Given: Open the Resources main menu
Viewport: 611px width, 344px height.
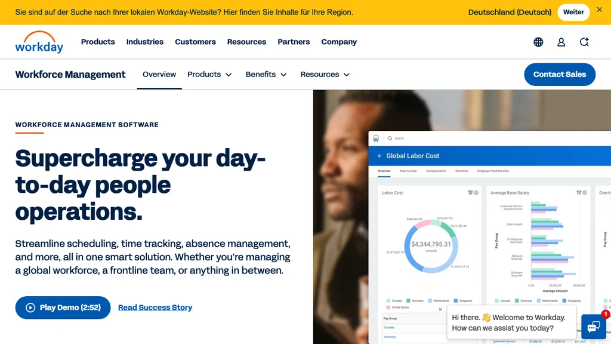Looking at the screenshot, I should (246, 42).
